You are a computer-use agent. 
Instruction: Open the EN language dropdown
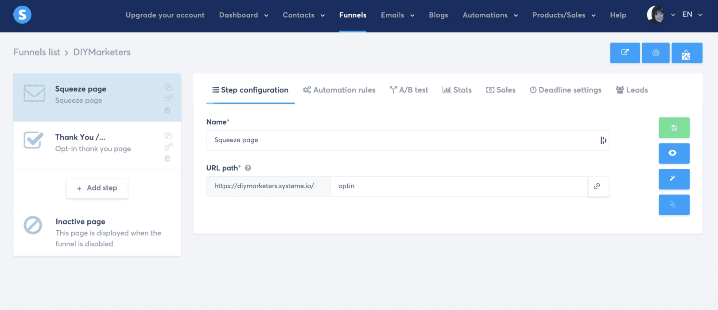(x=692, y=15)
